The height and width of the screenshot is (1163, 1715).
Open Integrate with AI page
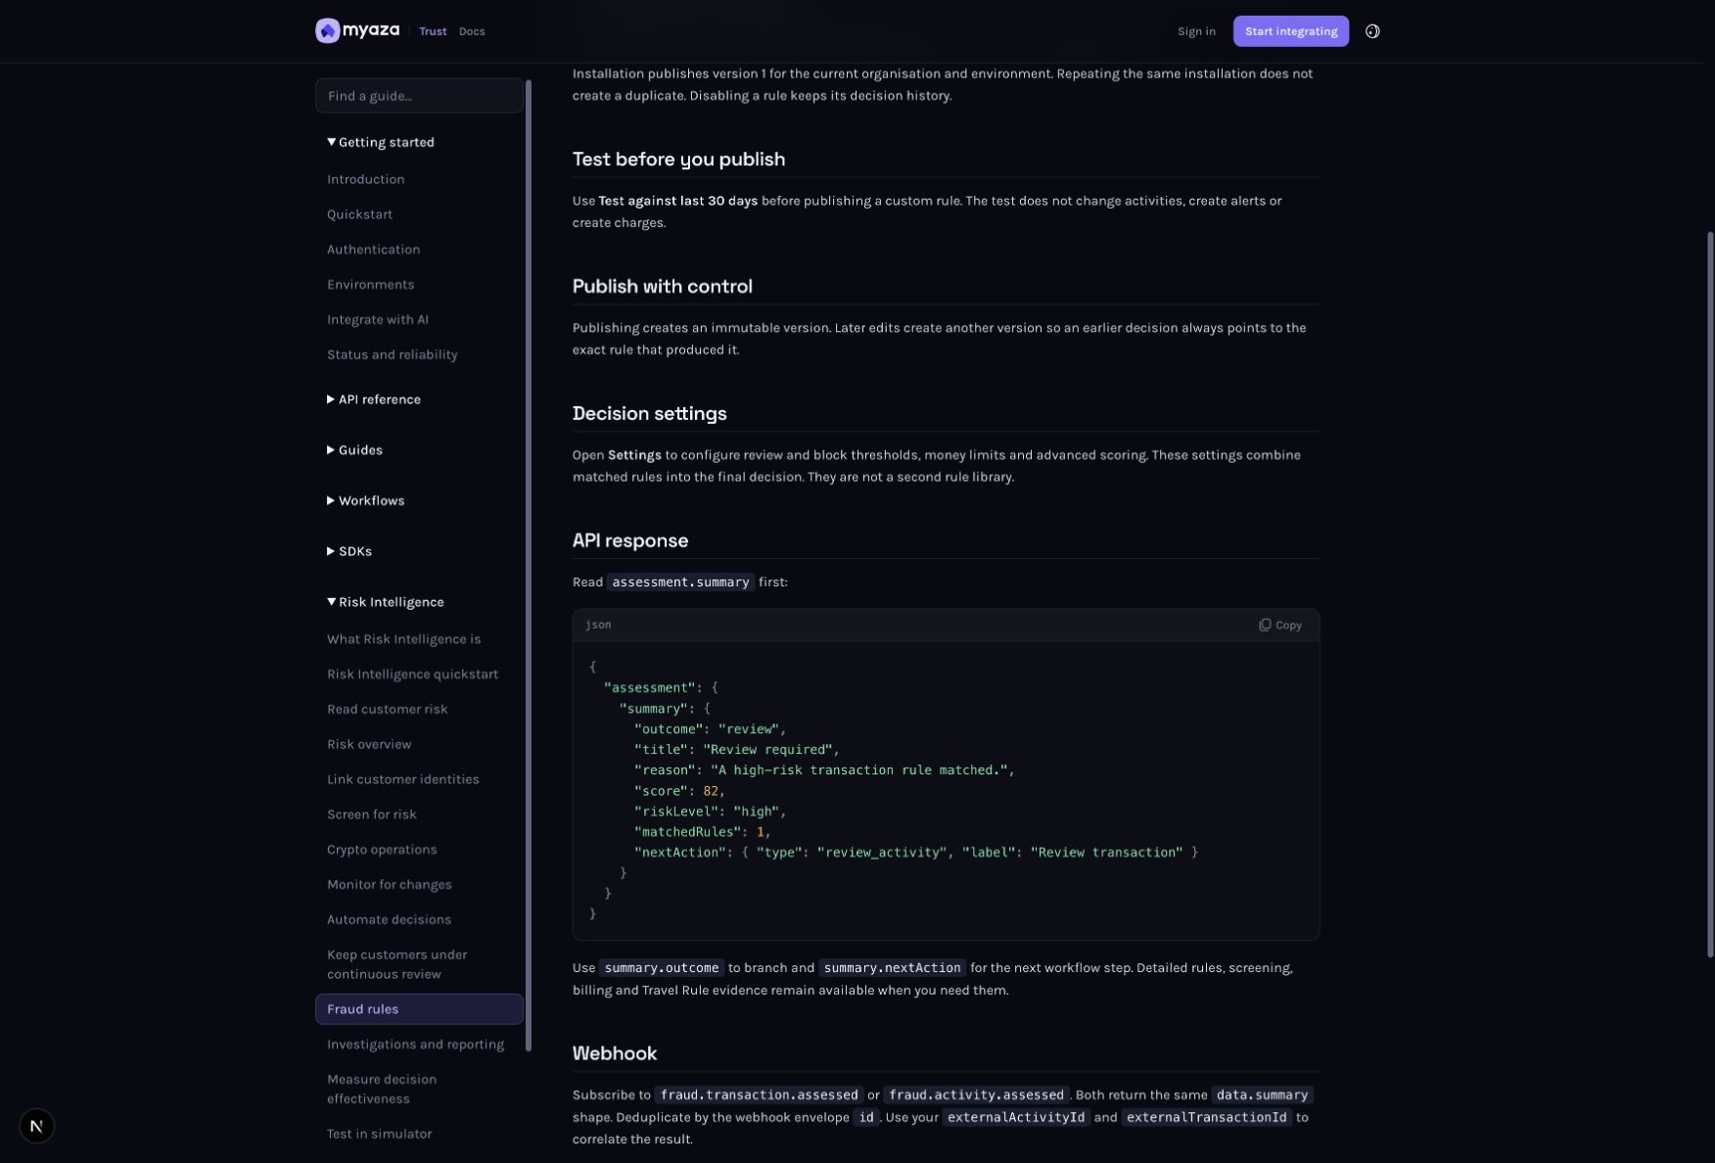[x=378, y=320]
